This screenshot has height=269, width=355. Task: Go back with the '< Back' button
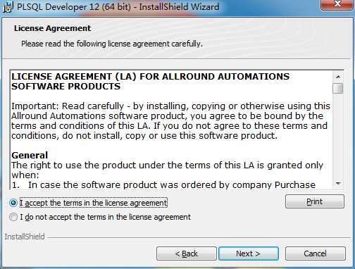coord(187,254)
